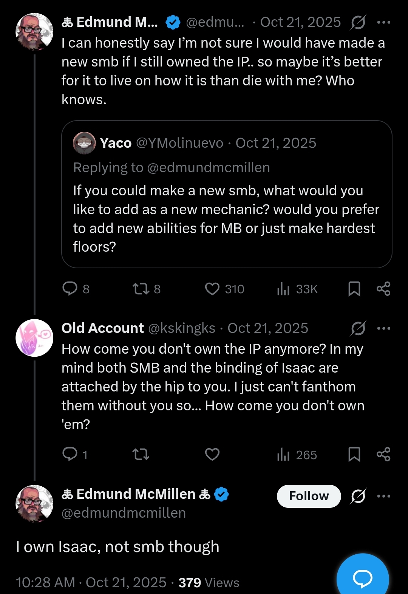Open the @edmundmcmillen handle link
The height and width of the screenshot is (594, 408).
[x=124, y=513]
